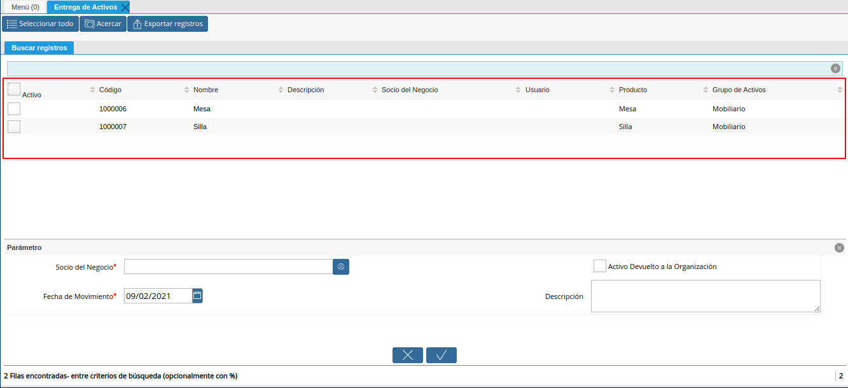Click the Fecha de Movimiento date field
Screen dimensions: 848x388
158,296
